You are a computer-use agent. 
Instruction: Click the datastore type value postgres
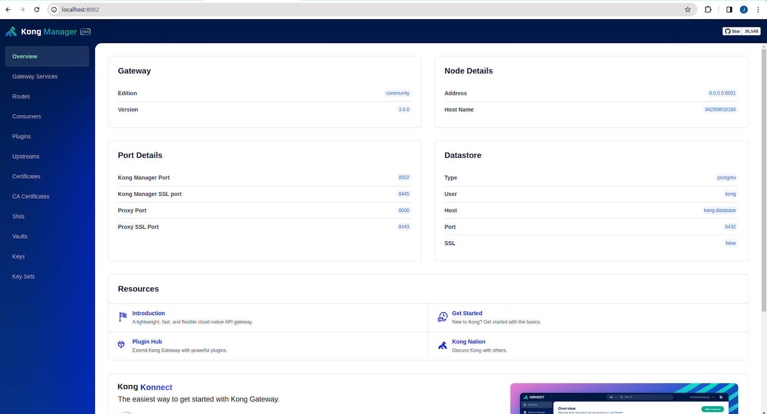727,177
